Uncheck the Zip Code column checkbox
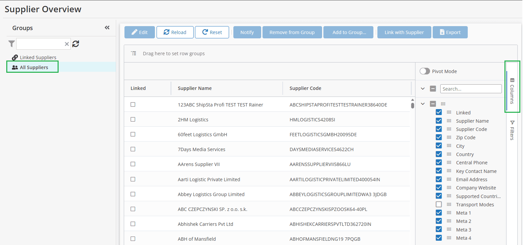The height and width of the screenshot is (245, 523). tap(439, 137)
